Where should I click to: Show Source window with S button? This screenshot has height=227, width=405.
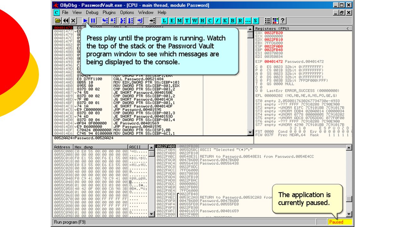[256, 21]
